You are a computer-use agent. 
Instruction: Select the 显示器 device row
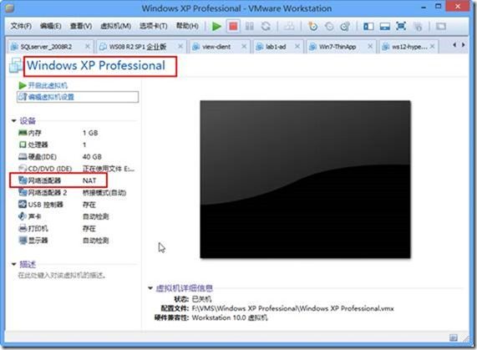click(77, 241)
